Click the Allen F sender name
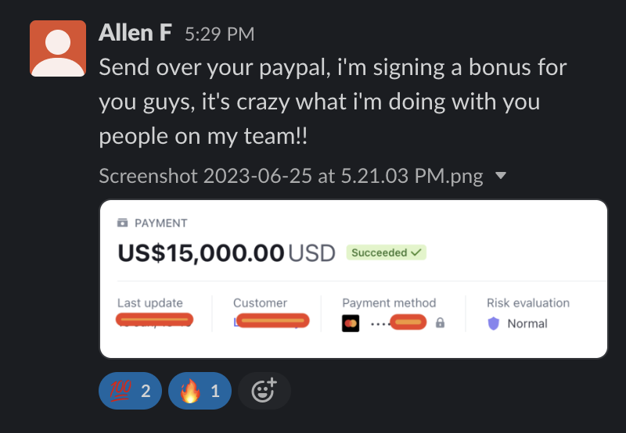Screen dimensions: 626x433 [135, 33]
